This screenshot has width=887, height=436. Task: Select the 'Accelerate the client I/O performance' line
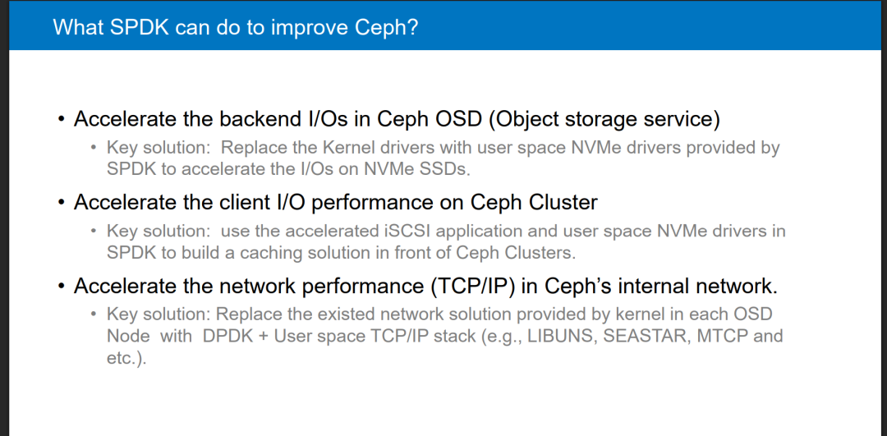[335, 203]
